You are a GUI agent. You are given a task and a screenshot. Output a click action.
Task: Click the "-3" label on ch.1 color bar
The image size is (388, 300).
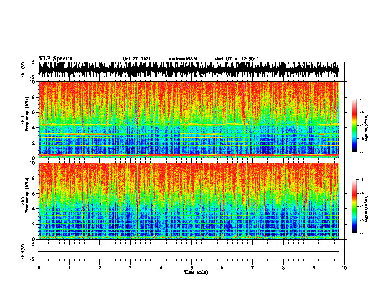click(x=362, y=99)
